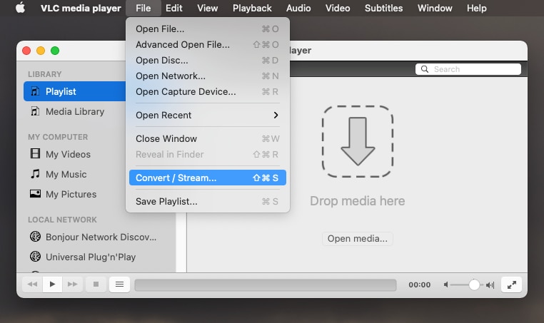
Task: Open Media Library in sidebar
Action: click(x=74, y=112)
